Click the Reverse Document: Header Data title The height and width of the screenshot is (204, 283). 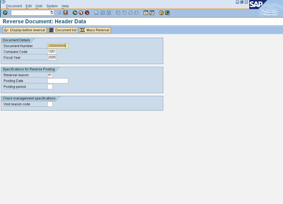coord(44,21)
